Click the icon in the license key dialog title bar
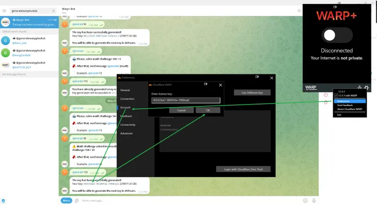This screenshot has width=377, height=205. point(206,84)
